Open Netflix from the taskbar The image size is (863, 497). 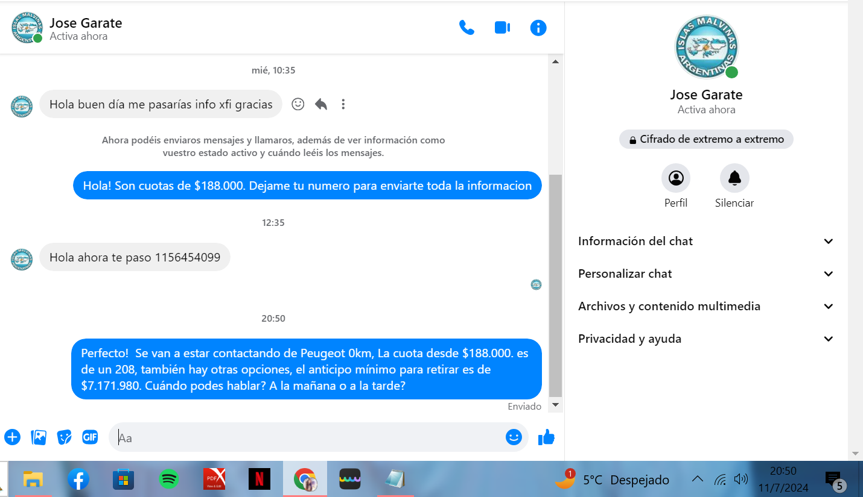(x=260, y=480)
